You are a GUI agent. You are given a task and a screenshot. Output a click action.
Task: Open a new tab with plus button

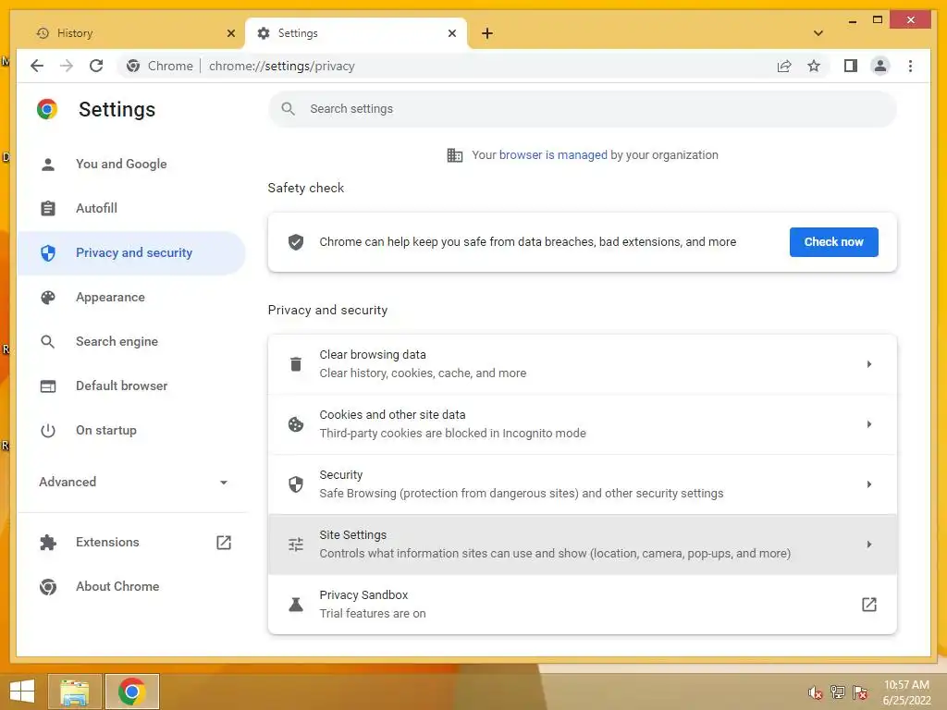(487, 33)
